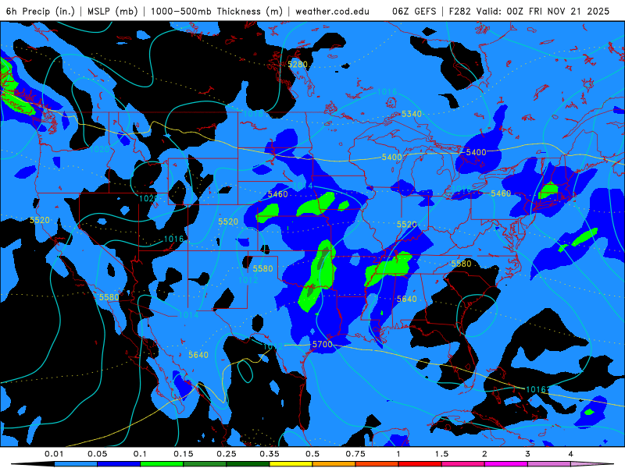Select the 0.35 legend value

[x=270, y=454]
